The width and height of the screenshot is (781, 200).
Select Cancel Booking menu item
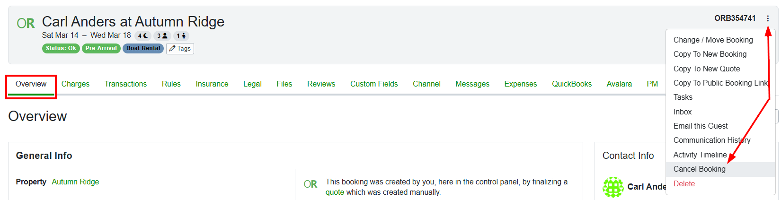tap(720, 169)
